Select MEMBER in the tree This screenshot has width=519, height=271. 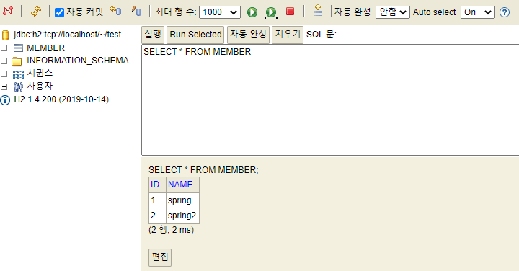[45, 48]
